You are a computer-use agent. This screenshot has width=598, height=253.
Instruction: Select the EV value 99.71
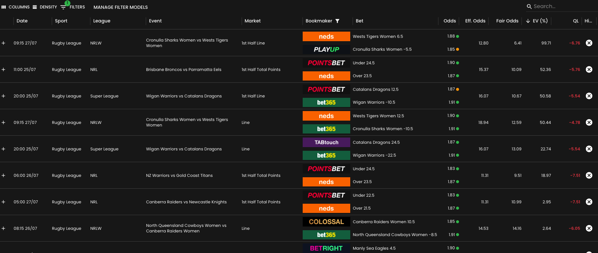pyautogui.click(x=546, y=43)
